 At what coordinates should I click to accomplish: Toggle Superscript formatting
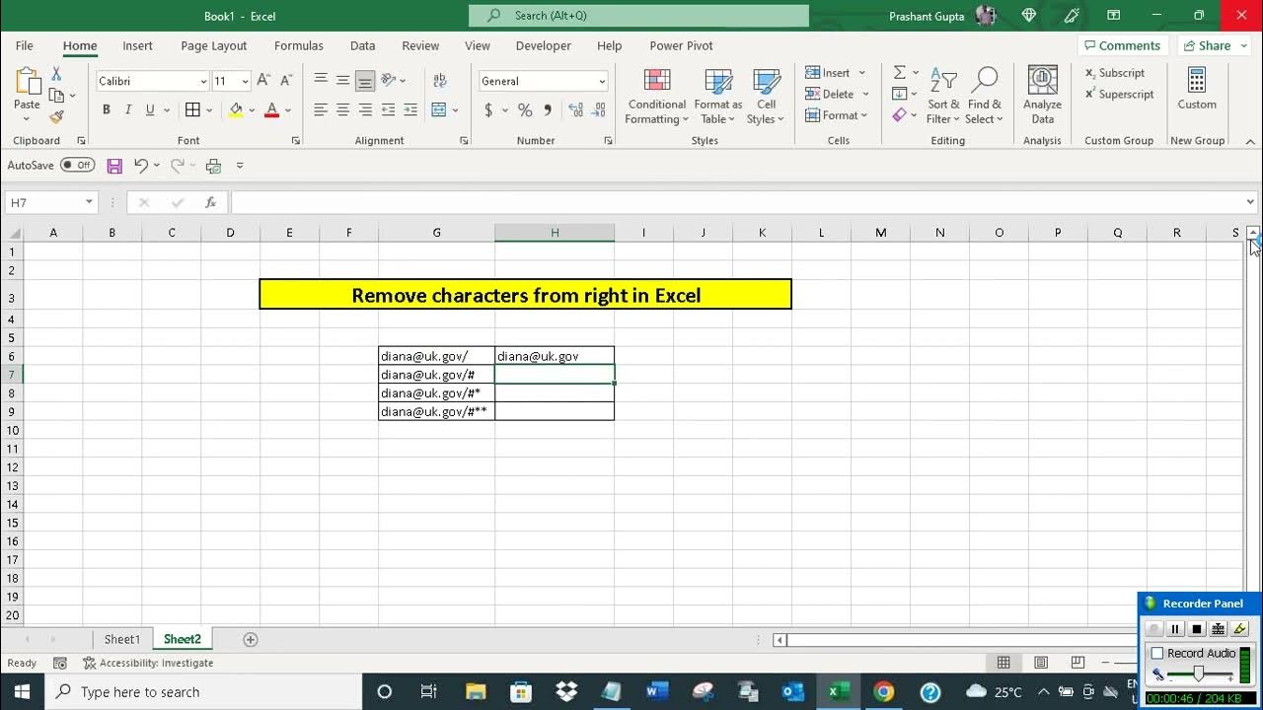pos(1119,95)
